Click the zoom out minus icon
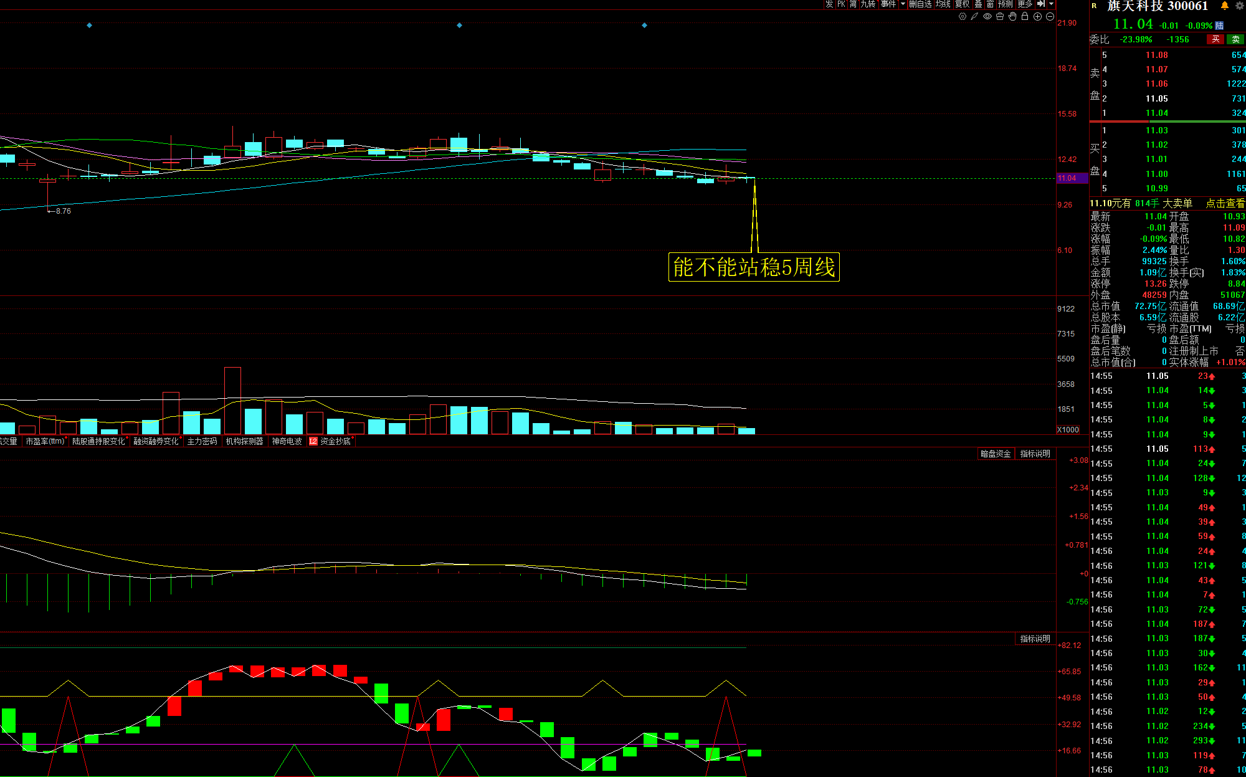Screen dimensions: 1246x777 pyautogui.click(x=1050, y=16)
